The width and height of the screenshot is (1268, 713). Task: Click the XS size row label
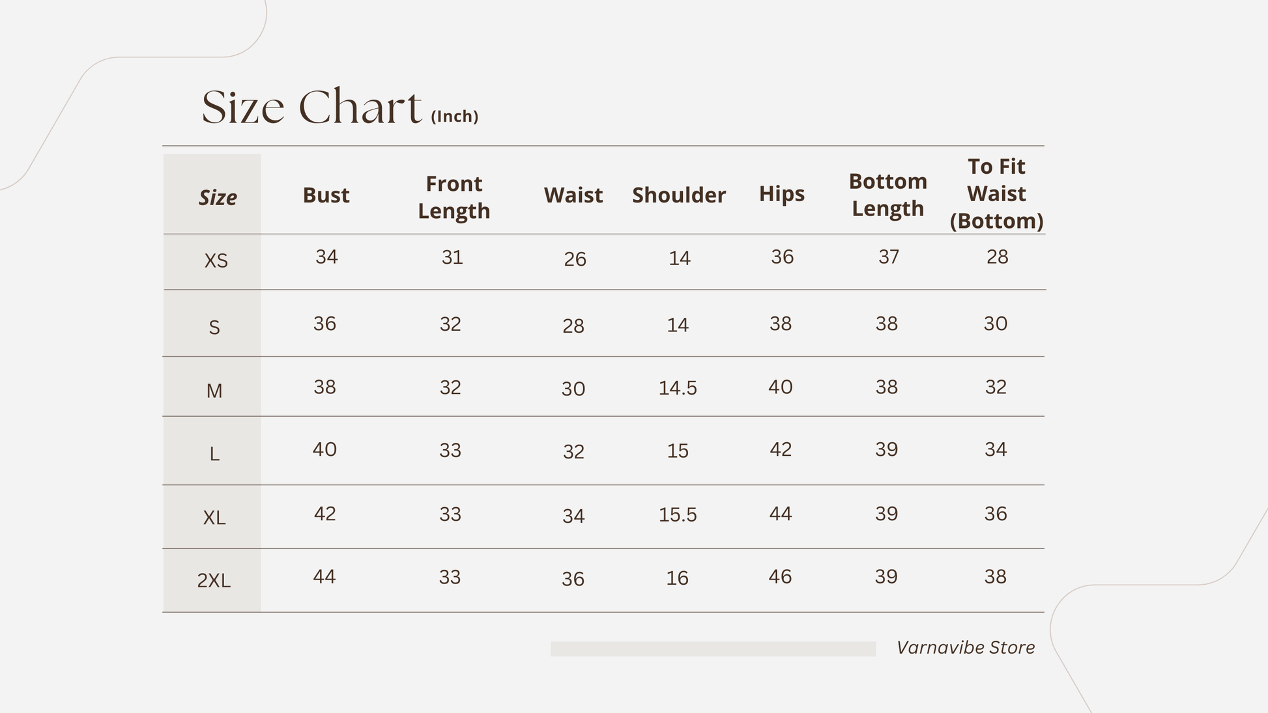point(216,260)
